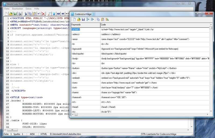This screenshot has height=138, width=215.
Task: Select the <blockquote> keyword cell
Action: pos(85,54)
